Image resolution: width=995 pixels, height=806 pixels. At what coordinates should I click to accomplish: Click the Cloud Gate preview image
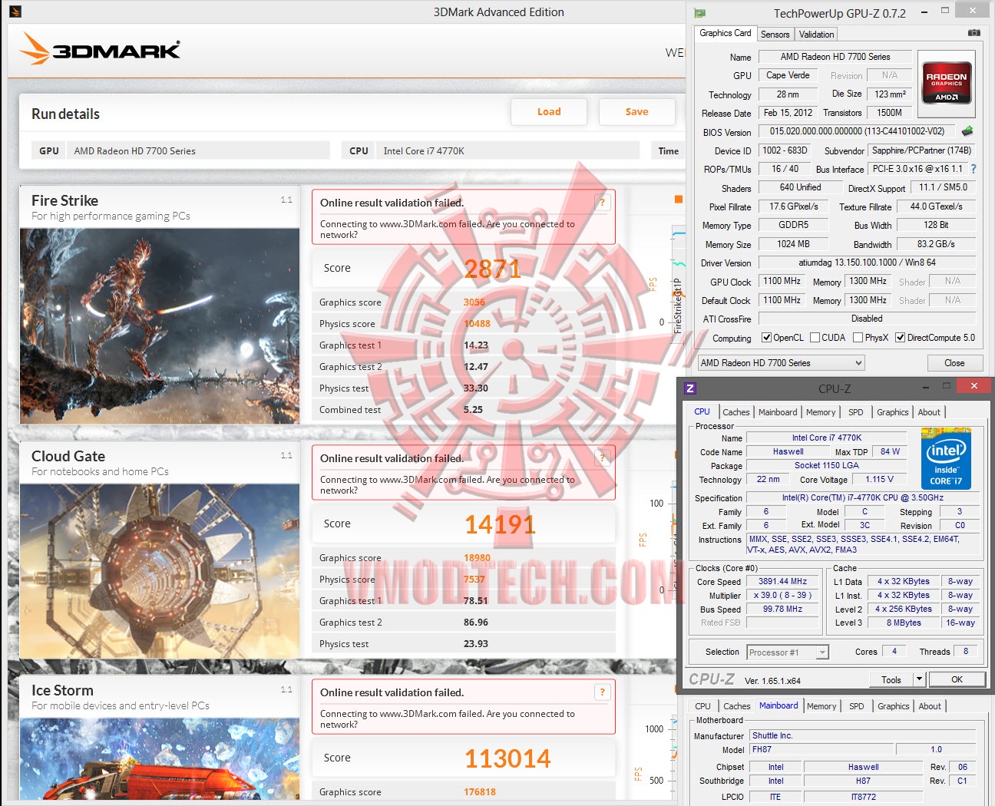point(160,571)
